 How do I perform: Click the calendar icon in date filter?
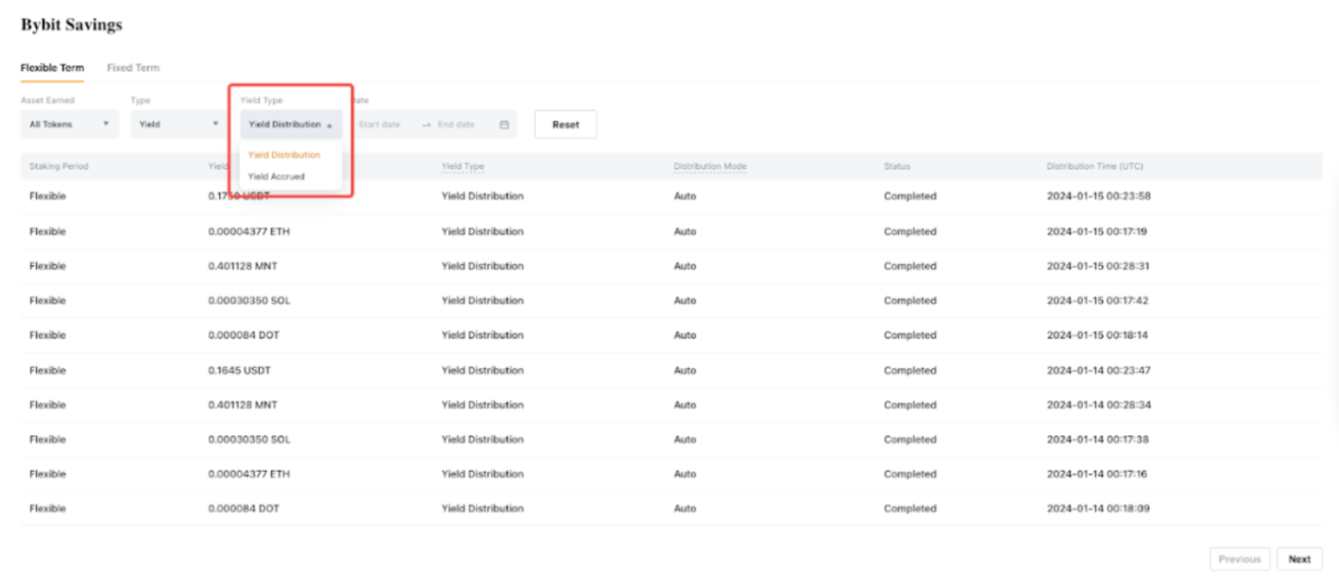(504, 125)
